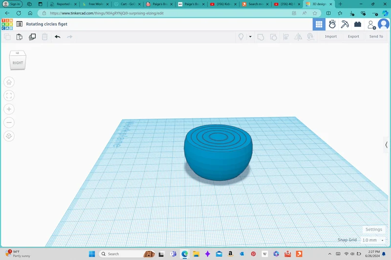Open the Windows Start menu
The height and width of the screenshot is (260, 391).
pos(92,254)
